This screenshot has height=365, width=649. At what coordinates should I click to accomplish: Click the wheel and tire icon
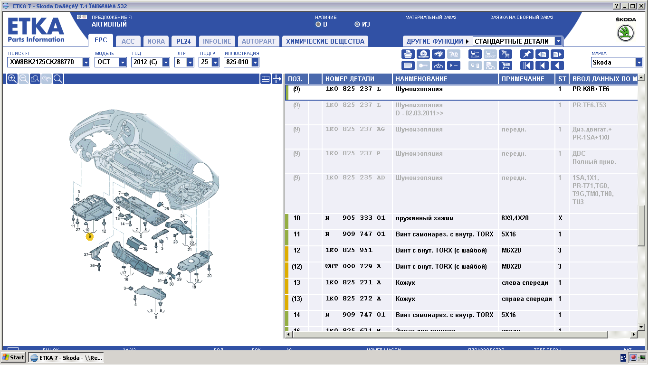click(423, 54)
